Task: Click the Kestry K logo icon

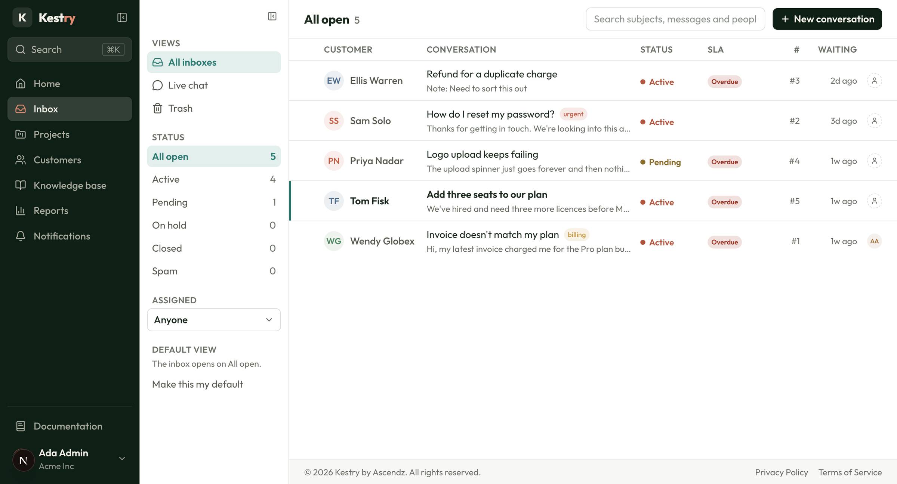Action: point(22,18)
